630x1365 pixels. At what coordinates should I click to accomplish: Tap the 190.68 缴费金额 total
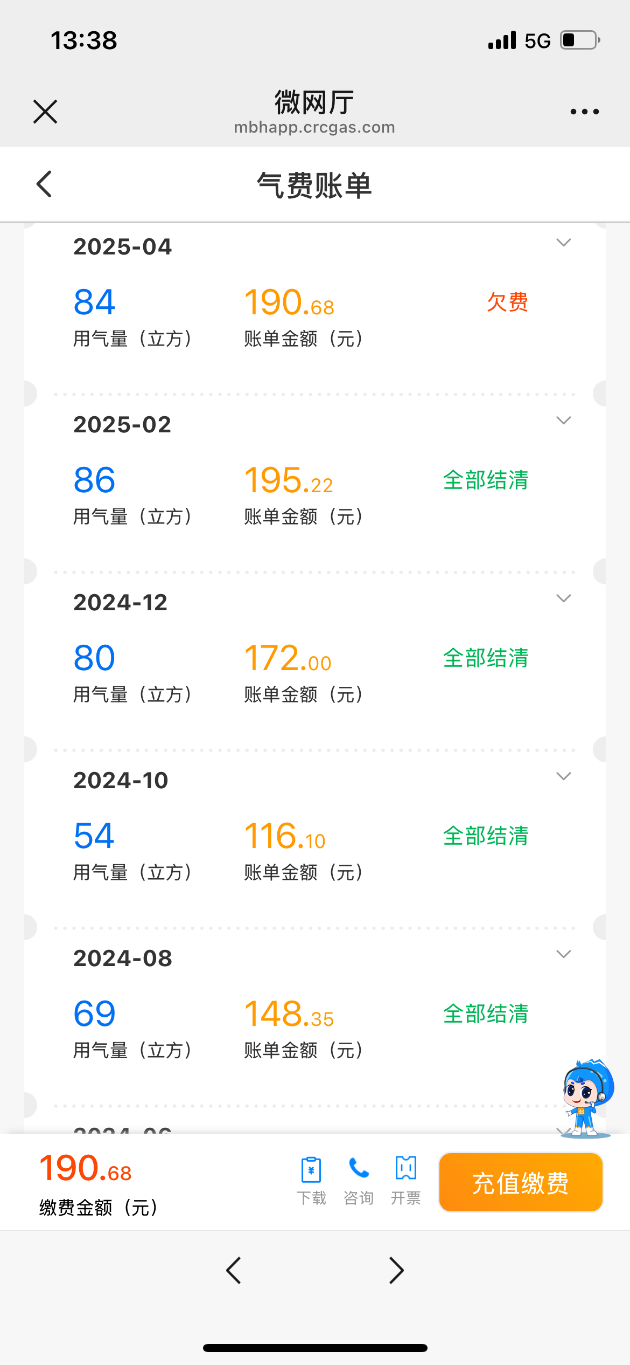[86, 1169]
